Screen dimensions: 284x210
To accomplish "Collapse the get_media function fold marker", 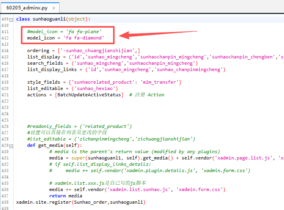I will tap(12, 146).
